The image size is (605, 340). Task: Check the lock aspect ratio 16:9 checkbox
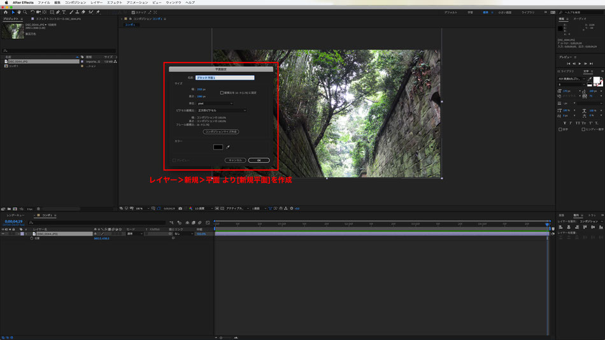click(x=222, y=92)
